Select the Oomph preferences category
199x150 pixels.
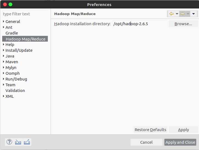coord(13,73)
